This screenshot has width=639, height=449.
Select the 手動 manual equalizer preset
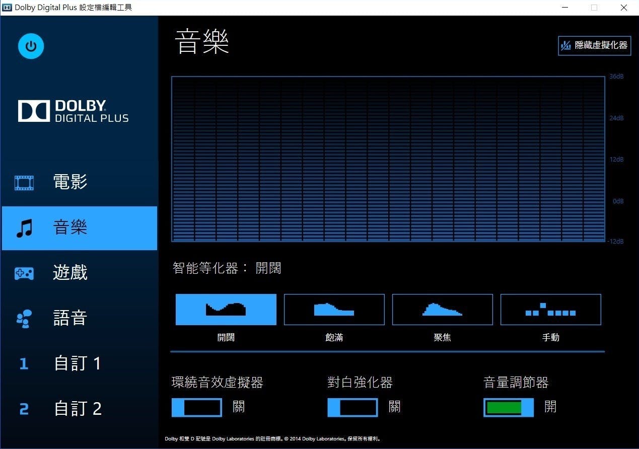click(x=550, y=309)
